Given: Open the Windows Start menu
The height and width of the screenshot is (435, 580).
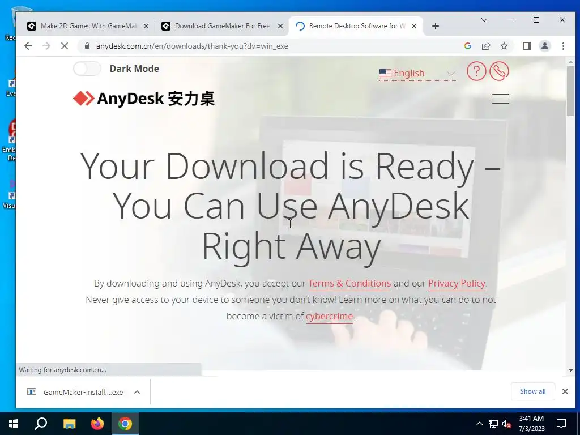Looking at the screenshot, I should pos(14,424).
